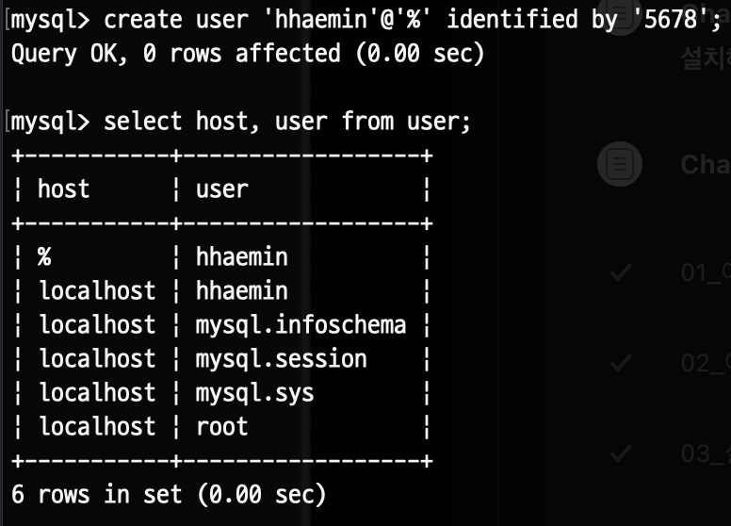This screenshot has height=526, width=731.
Task: Open the faded lesson item starting with 02_
Action: 706,363
